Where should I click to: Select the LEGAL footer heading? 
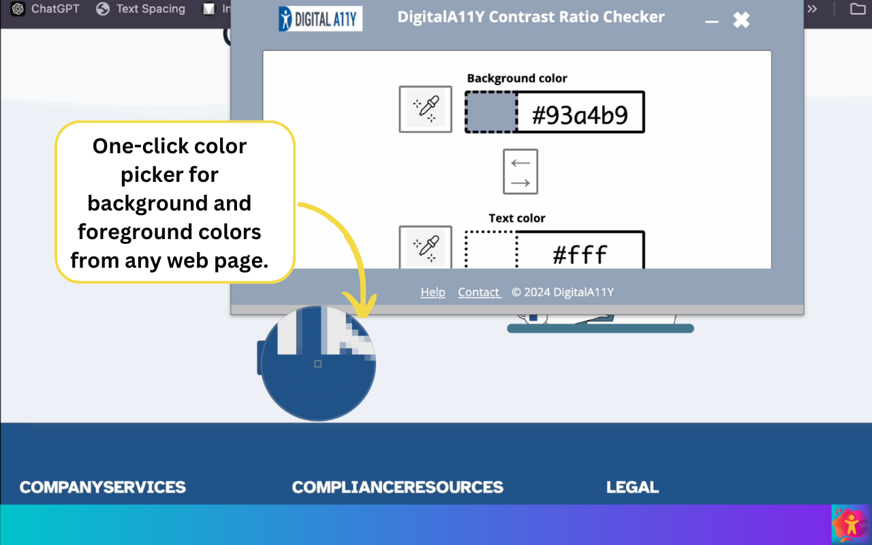[632, 487]
